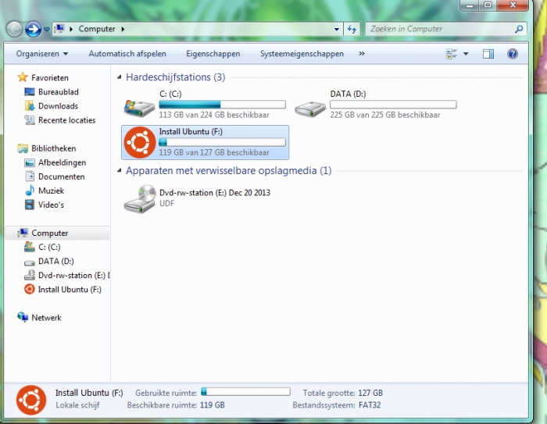This screenshot has height=424, width=547.
Task: Click the Totale grootte 127 GB value
Action: tap(370, 393)
